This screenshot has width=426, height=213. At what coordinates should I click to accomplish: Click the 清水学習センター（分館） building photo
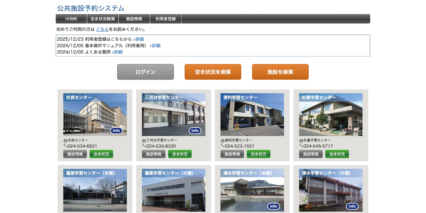tap(331, 190)
